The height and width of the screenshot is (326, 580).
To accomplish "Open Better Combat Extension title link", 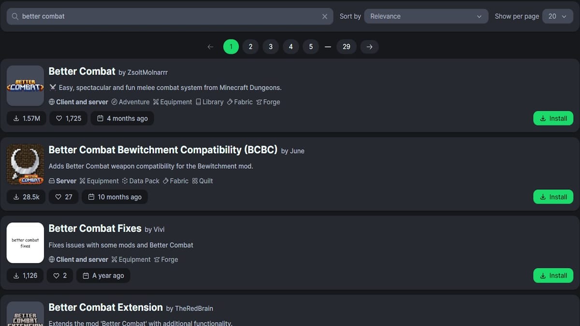I will (x=105, y=308).
